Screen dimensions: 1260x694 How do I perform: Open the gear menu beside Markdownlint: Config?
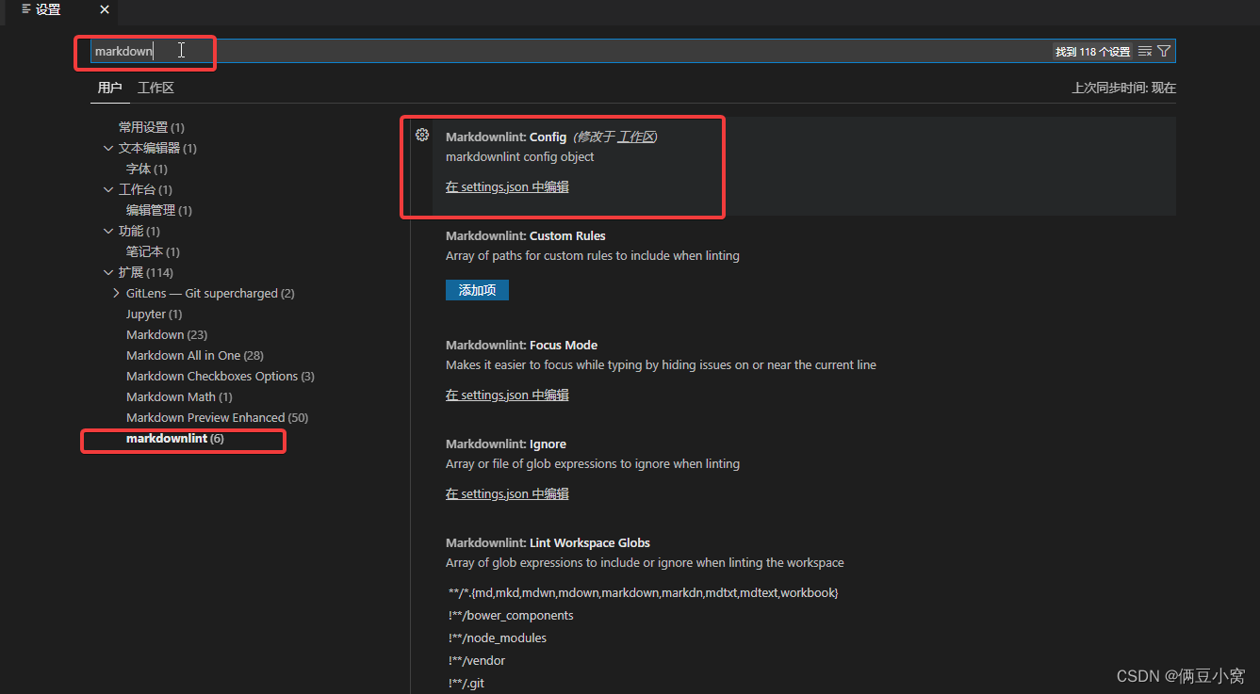pyautogui.click(x=421, y=135)
